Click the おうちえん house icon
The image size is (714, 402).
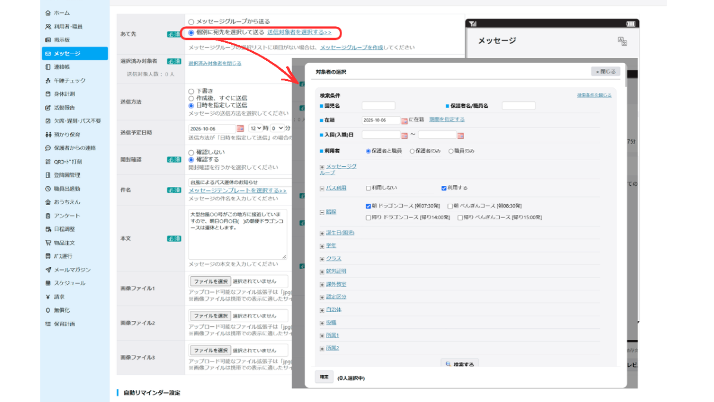point(48,202)
